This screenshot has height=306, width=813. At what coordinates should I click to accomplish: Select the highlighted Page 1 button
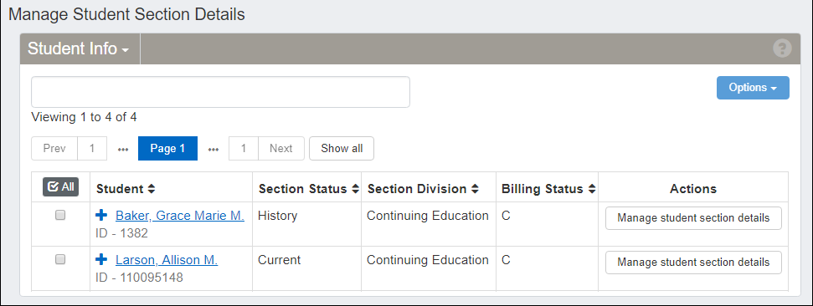167,149
